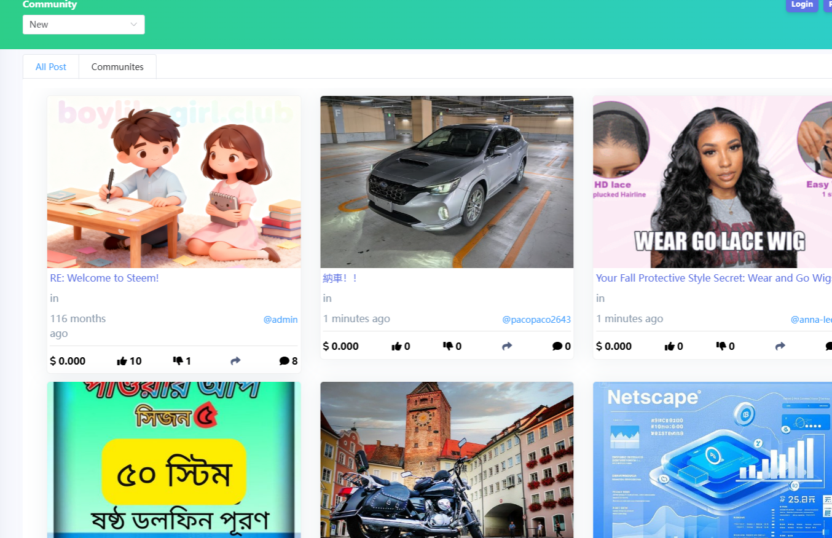The width and height of the screenshot is (832, 538).
Task: Click thumbs-up icon on Welcome to Steem post
Action: click(122, 361)
